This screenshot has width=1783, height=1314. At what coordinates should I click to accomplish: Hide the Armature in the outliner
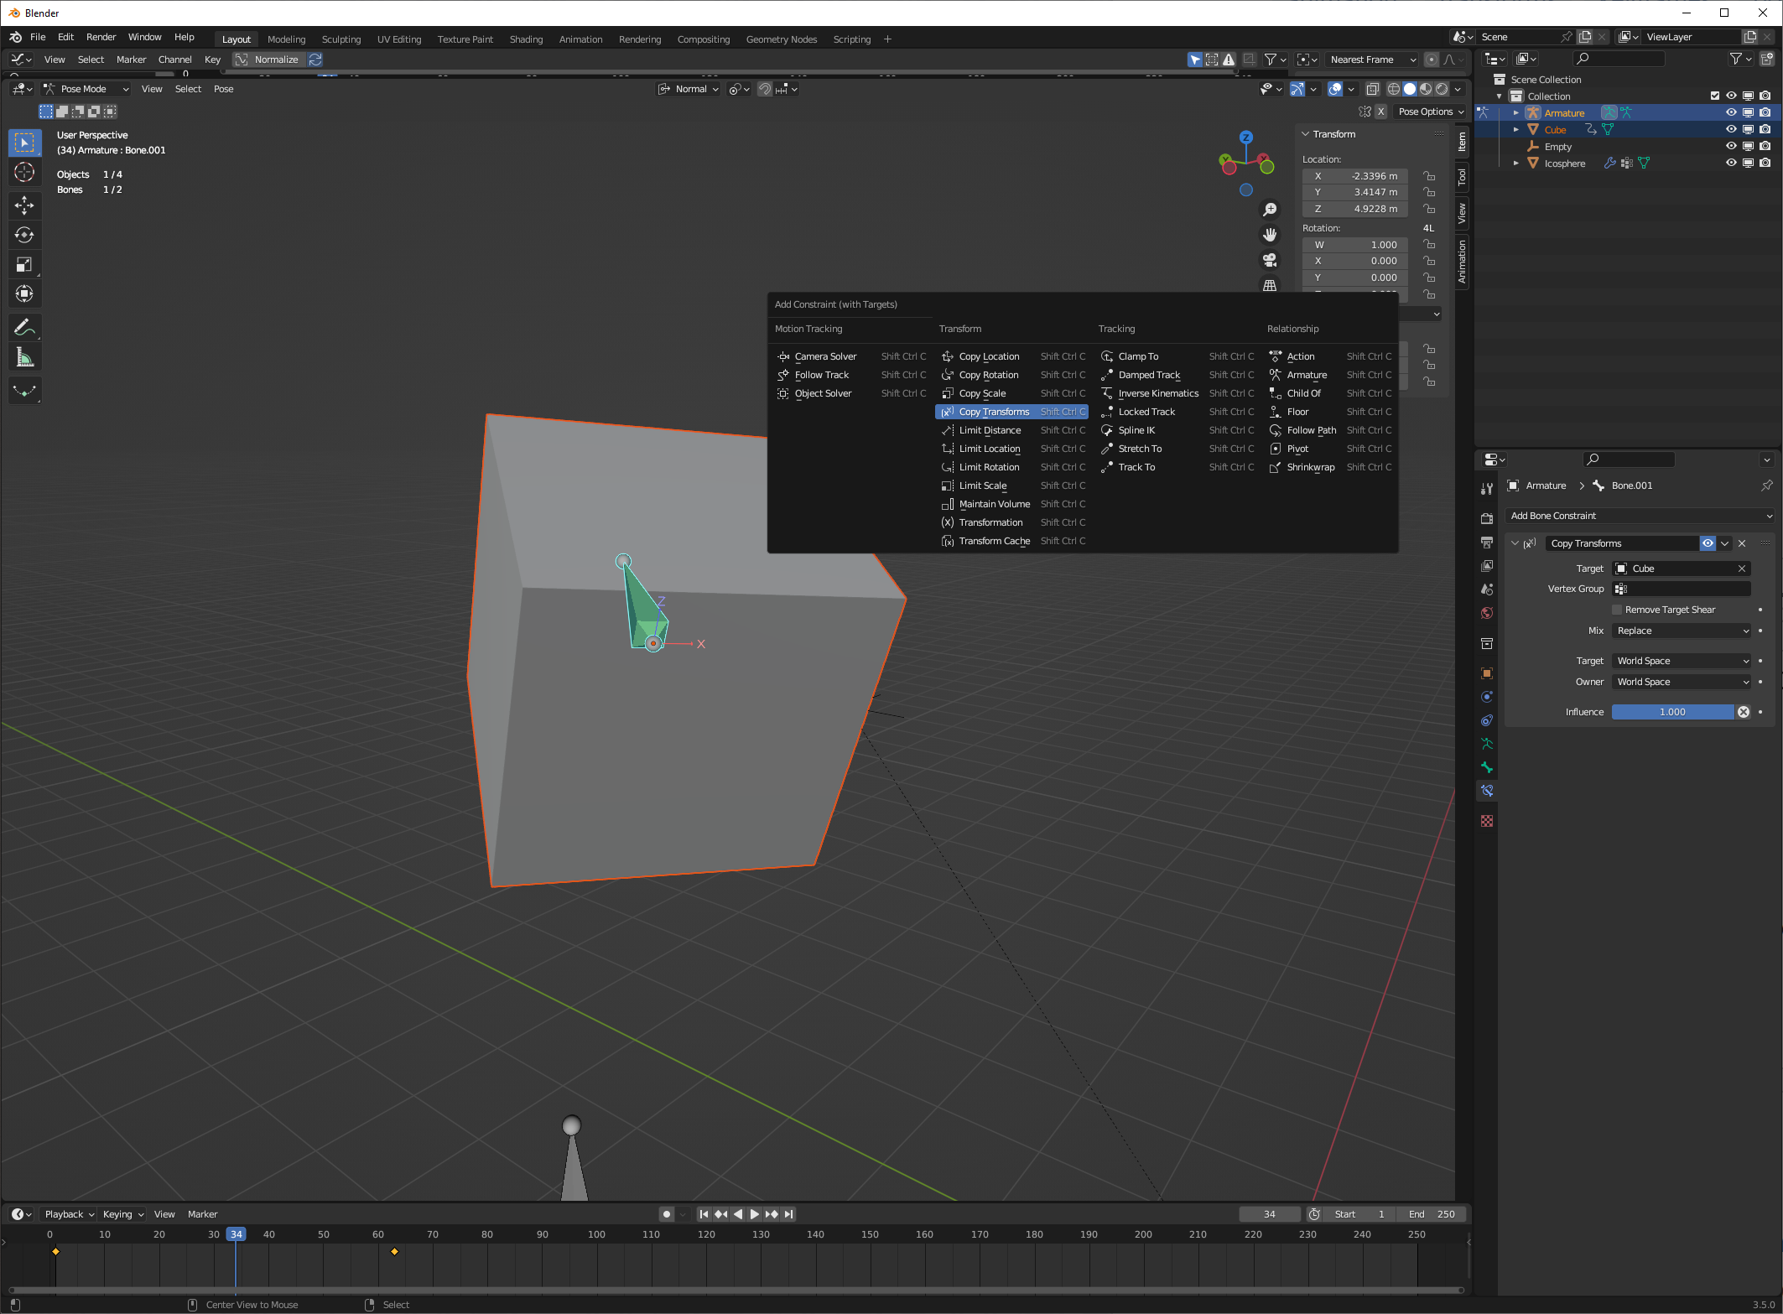pos(1730,112)
